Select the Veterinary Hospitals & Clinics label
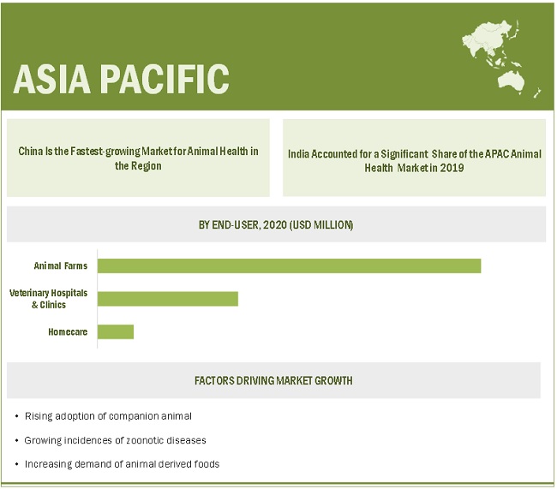This screenshot has width=557, height=489. point(49,299)
